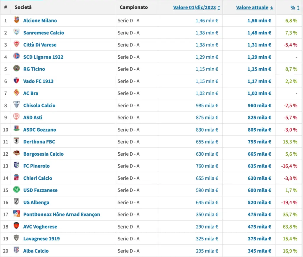Click the USD Fezzanese green crest
303x257 pixels.
click(x=17, y=190)
